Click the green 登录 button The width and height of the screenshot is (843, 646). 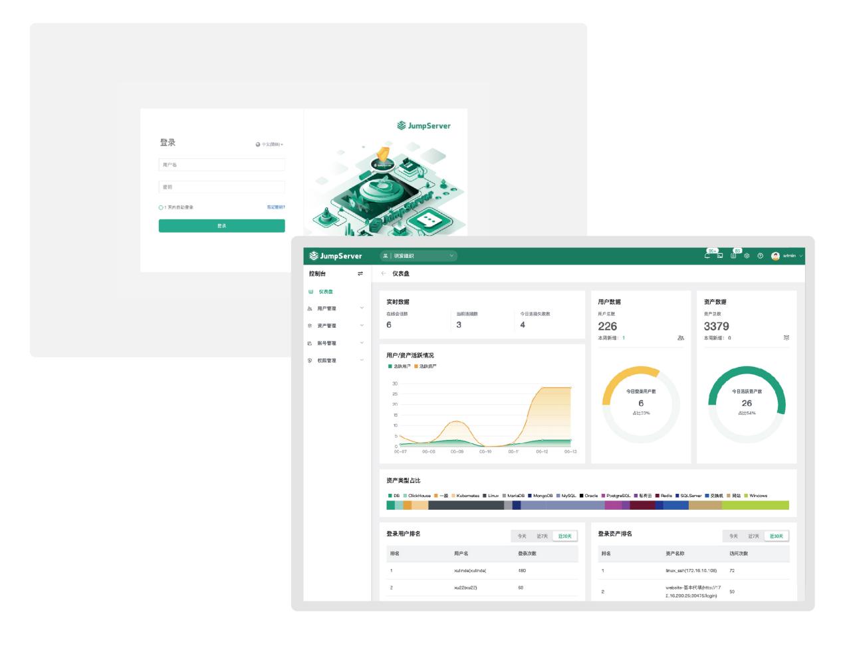(x=221, y=226)
